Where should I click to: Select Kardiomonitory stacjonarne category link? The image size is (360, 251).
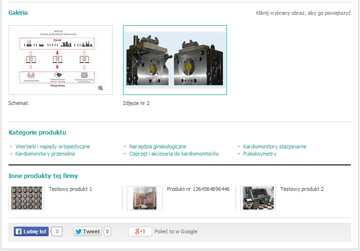[x=275, y=146]
